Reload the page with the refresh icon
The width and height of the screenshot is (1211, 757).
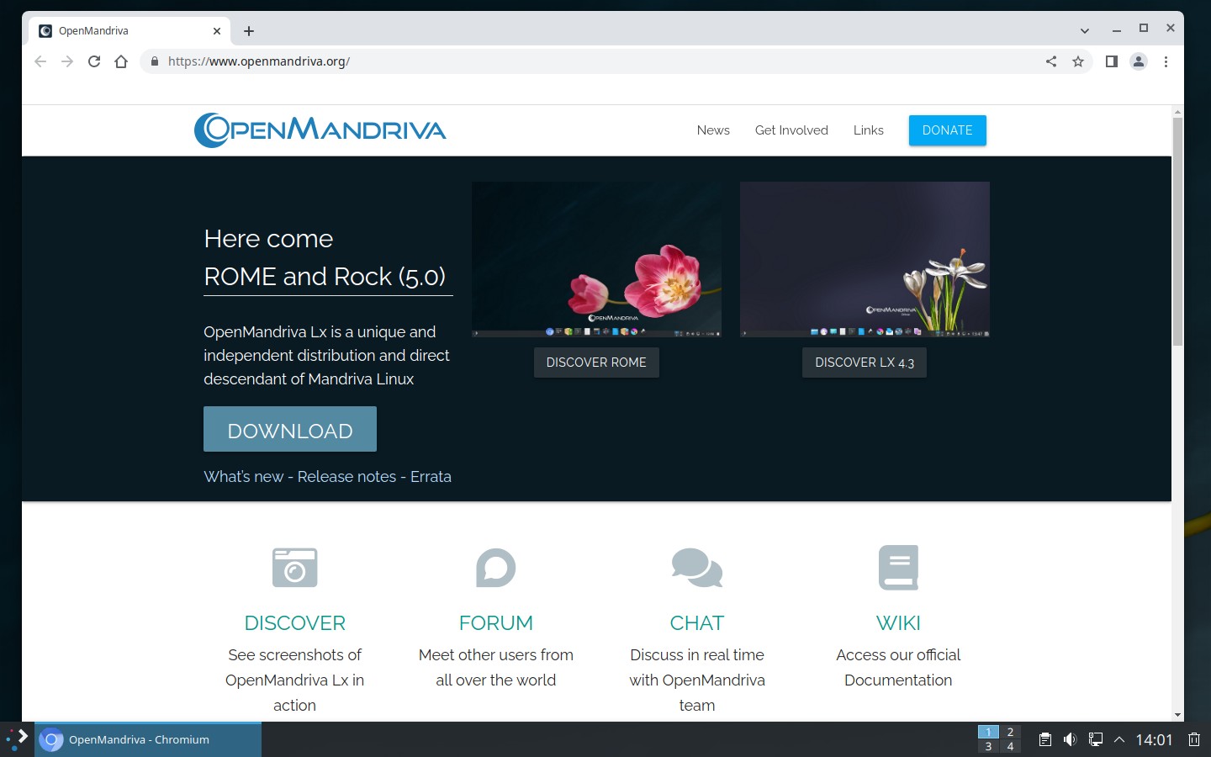[x=94, y=61]
